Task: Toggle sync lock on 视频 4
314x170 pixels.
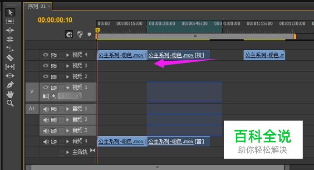Action: point(54,55)
